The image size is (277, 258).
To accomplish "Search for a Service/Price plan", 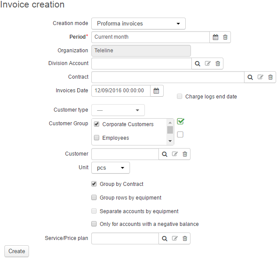I will 165,238.
